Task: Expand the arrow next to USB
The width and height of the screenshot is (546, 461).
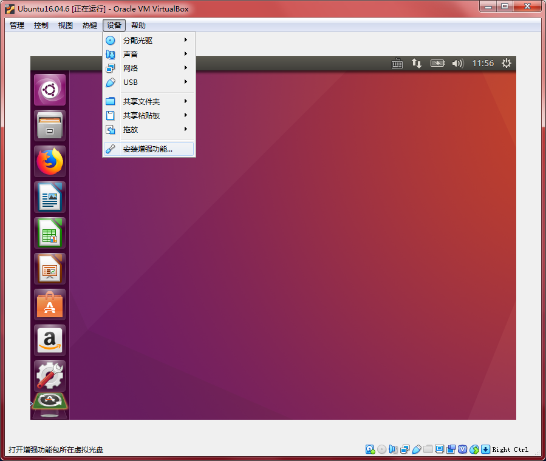Action: click(x=186, y=82)
